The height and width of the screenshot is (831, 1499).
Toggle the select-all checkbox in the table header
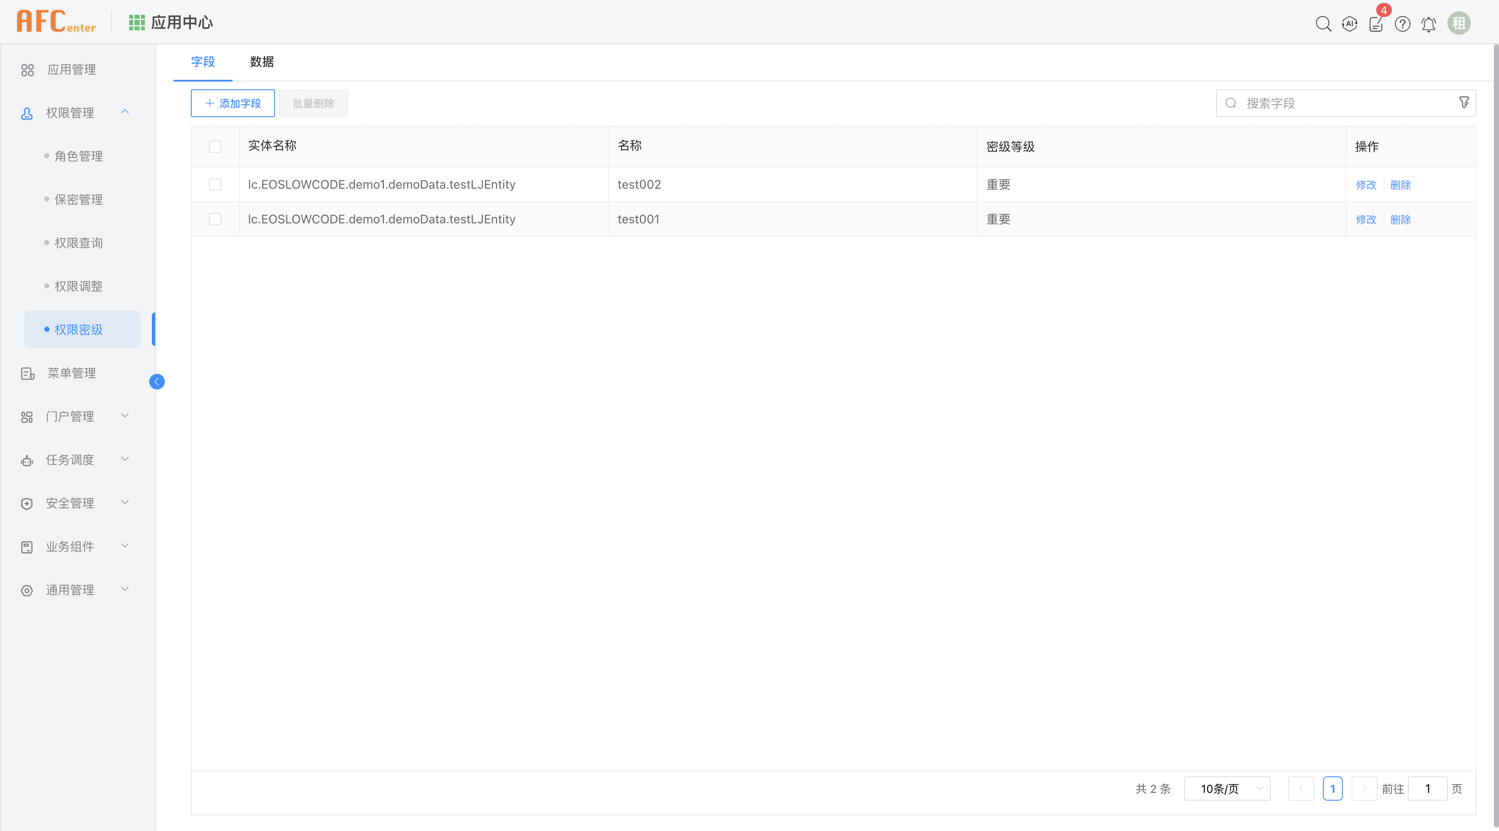point(215,146)
